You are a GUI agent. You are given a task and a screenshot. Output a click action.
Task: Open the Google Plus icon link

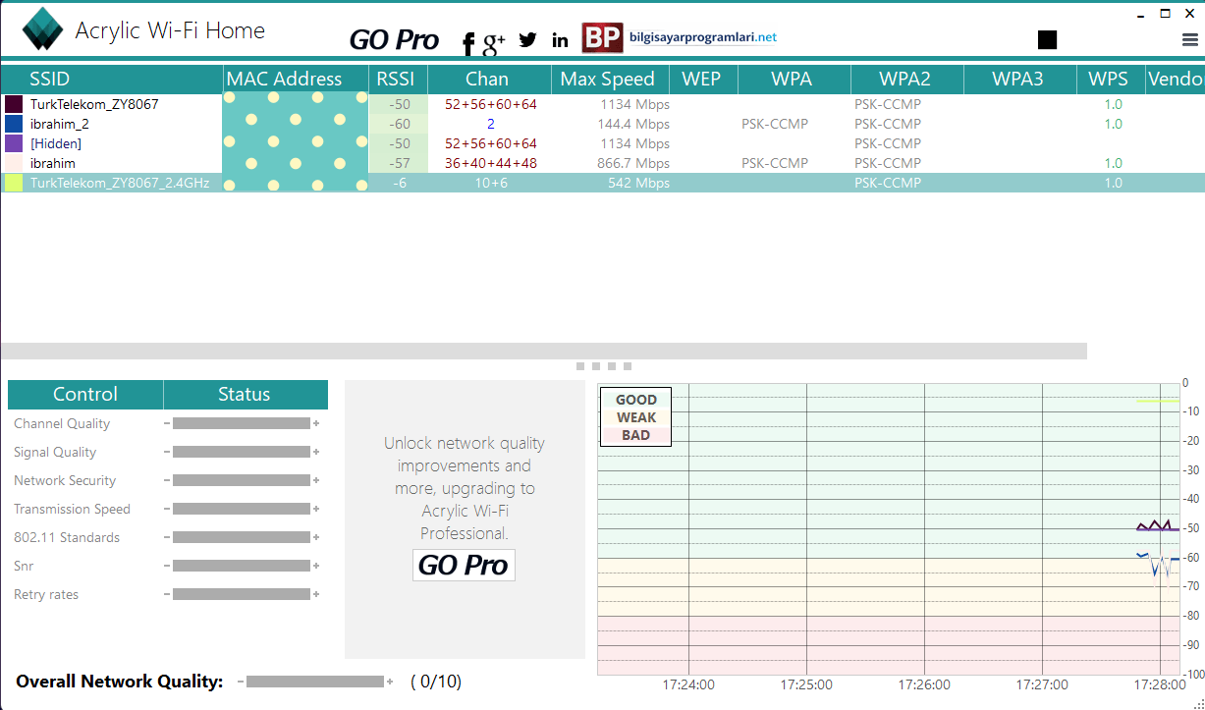tap(494, 42)
